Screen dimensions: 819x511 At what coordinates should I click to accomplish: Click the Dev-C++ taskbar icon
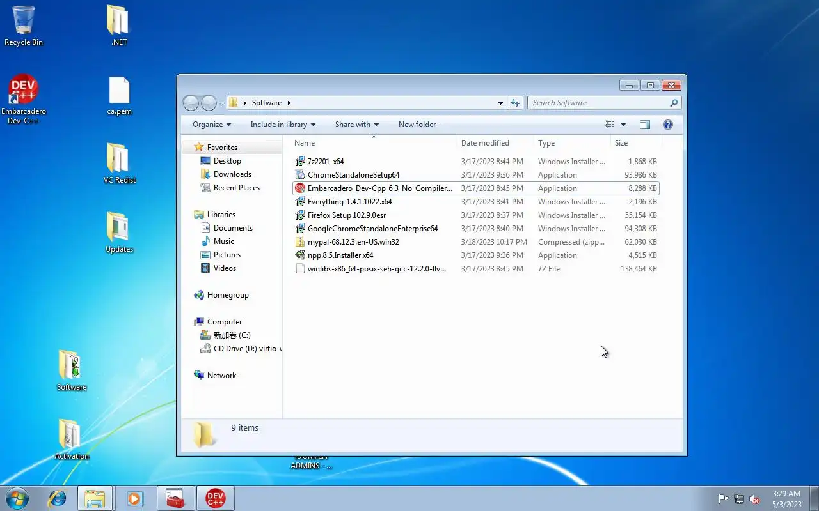(x=215, y=498)
